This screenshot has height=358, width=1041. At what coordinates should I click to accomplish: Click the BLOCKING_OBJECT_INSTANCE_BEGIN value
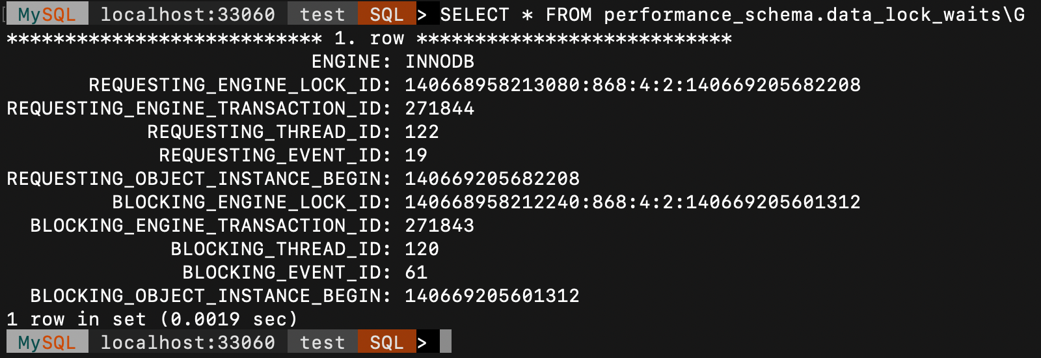tap(492, 296)
